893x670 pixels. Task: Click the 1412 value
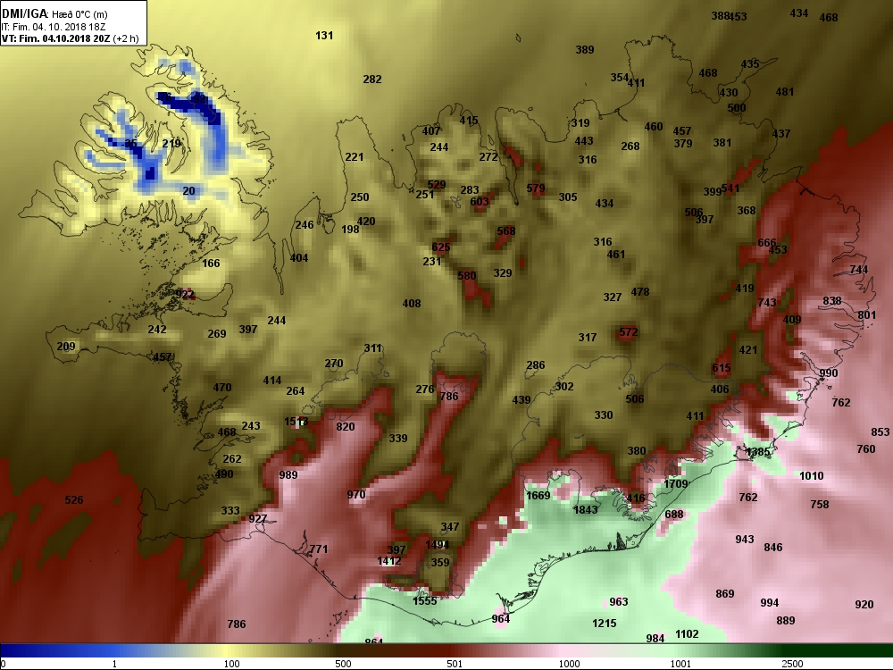click(389, 561)
